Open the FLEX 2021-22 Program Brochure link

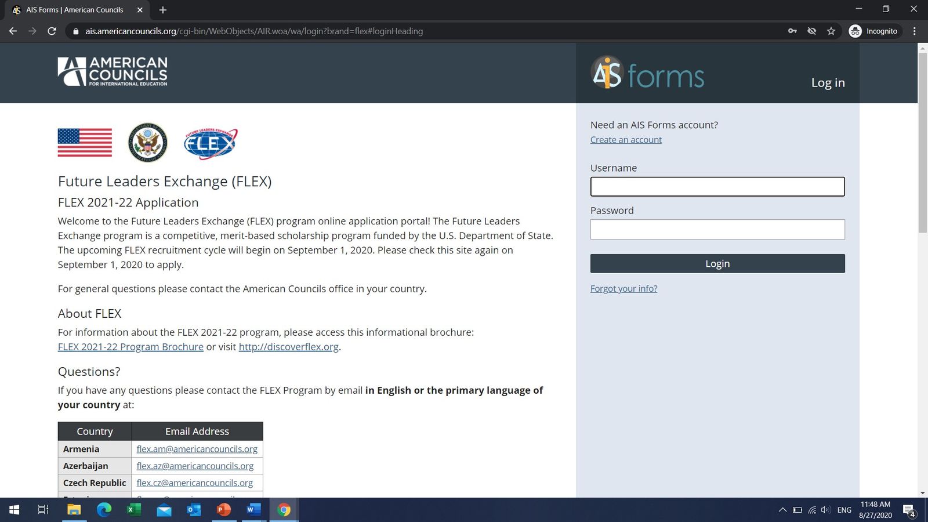[x=130, y=347]
